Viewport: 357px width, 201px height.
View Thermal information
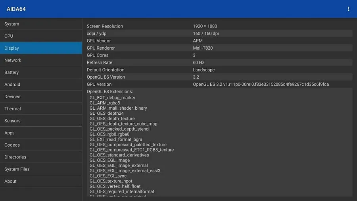pyautogui.click(x=41, y=109)
